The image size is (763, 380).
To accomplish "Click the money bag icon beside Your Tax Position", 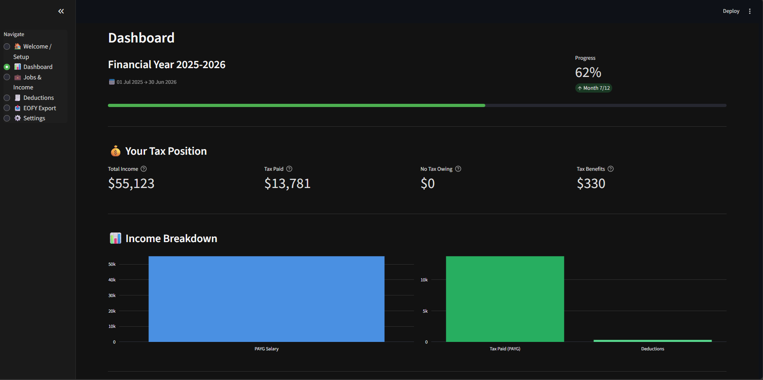I will click(x=116, y=151).
